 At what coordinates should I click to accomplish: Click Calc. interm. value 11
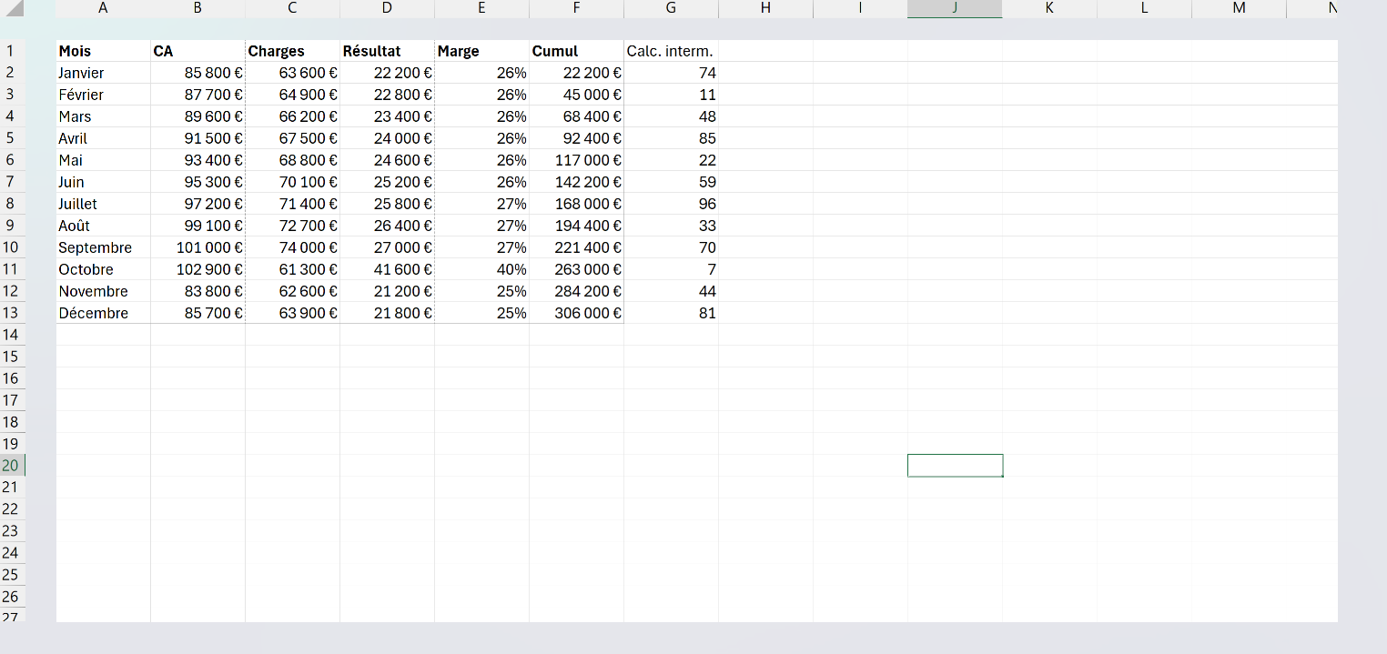[671, 95]
